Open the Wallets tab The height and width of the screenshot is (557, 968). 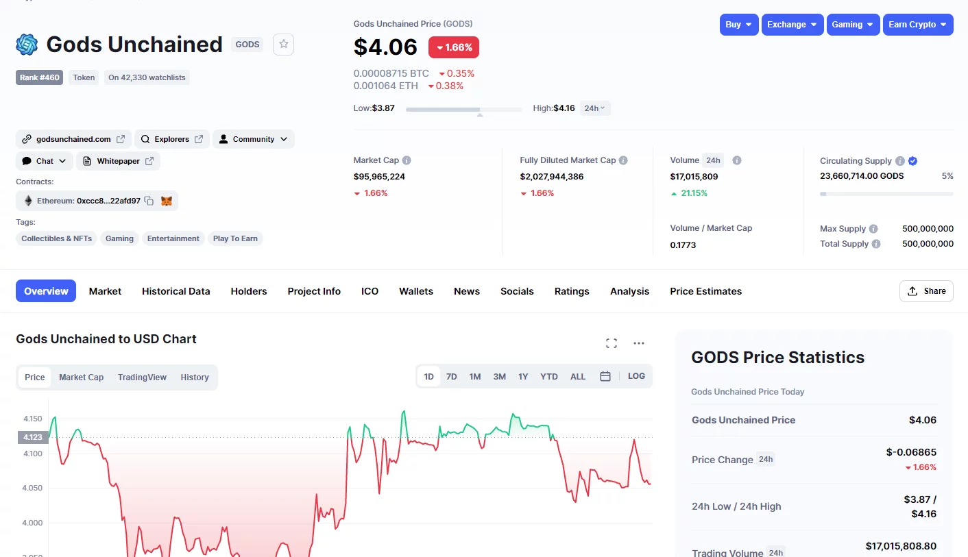coord(416,291)
